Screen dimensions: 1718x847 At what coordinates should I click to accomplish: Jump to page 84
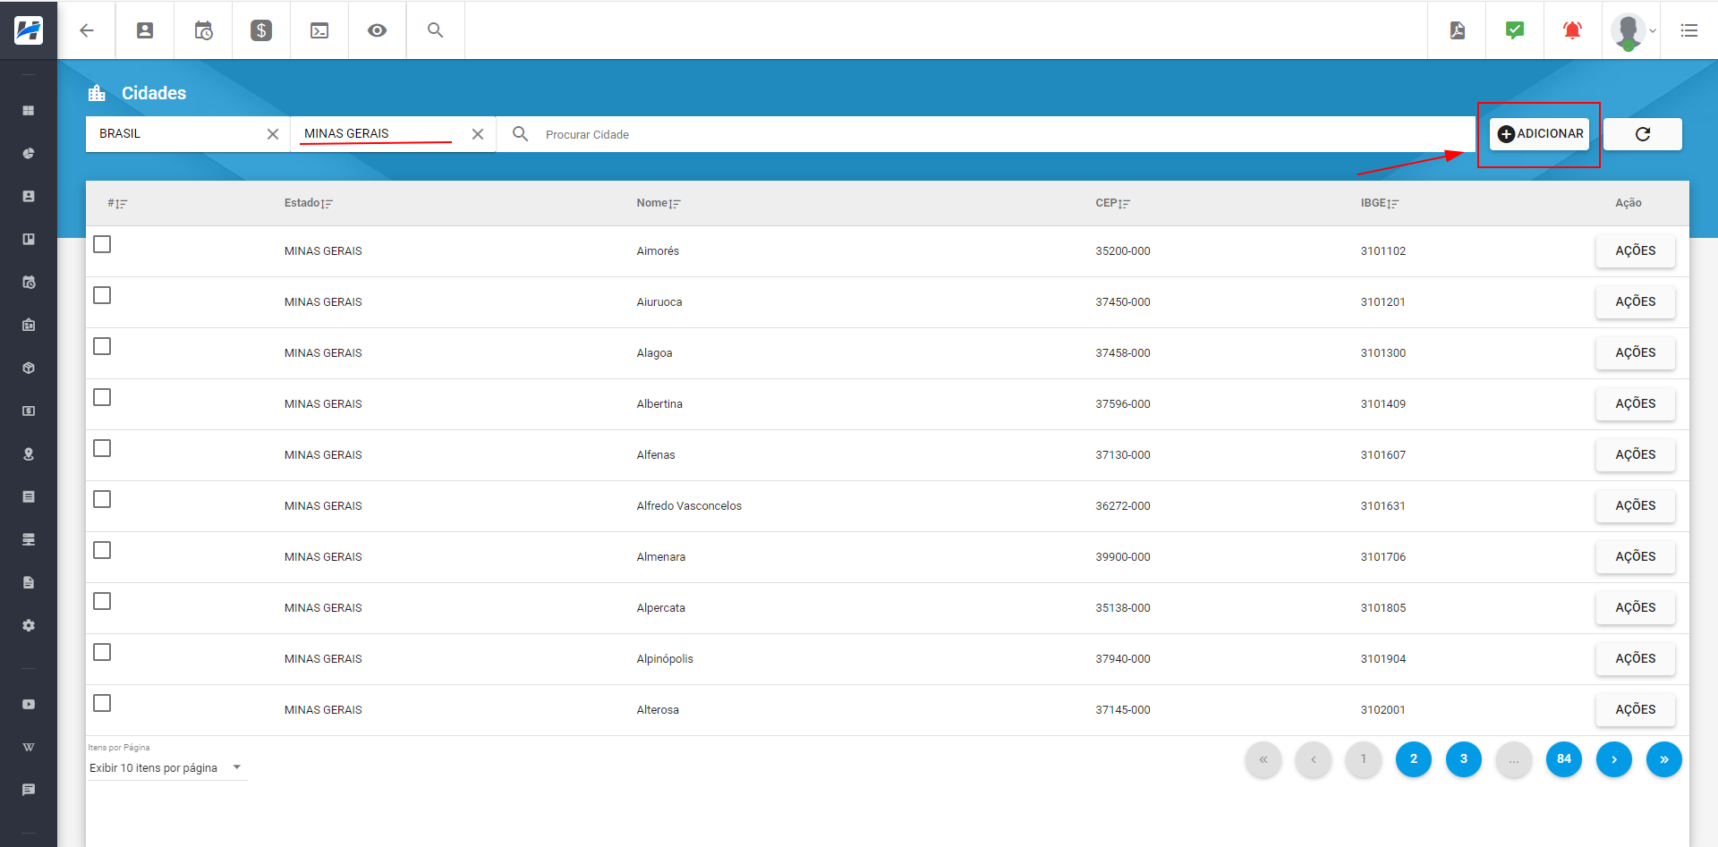click(1564, 759)
